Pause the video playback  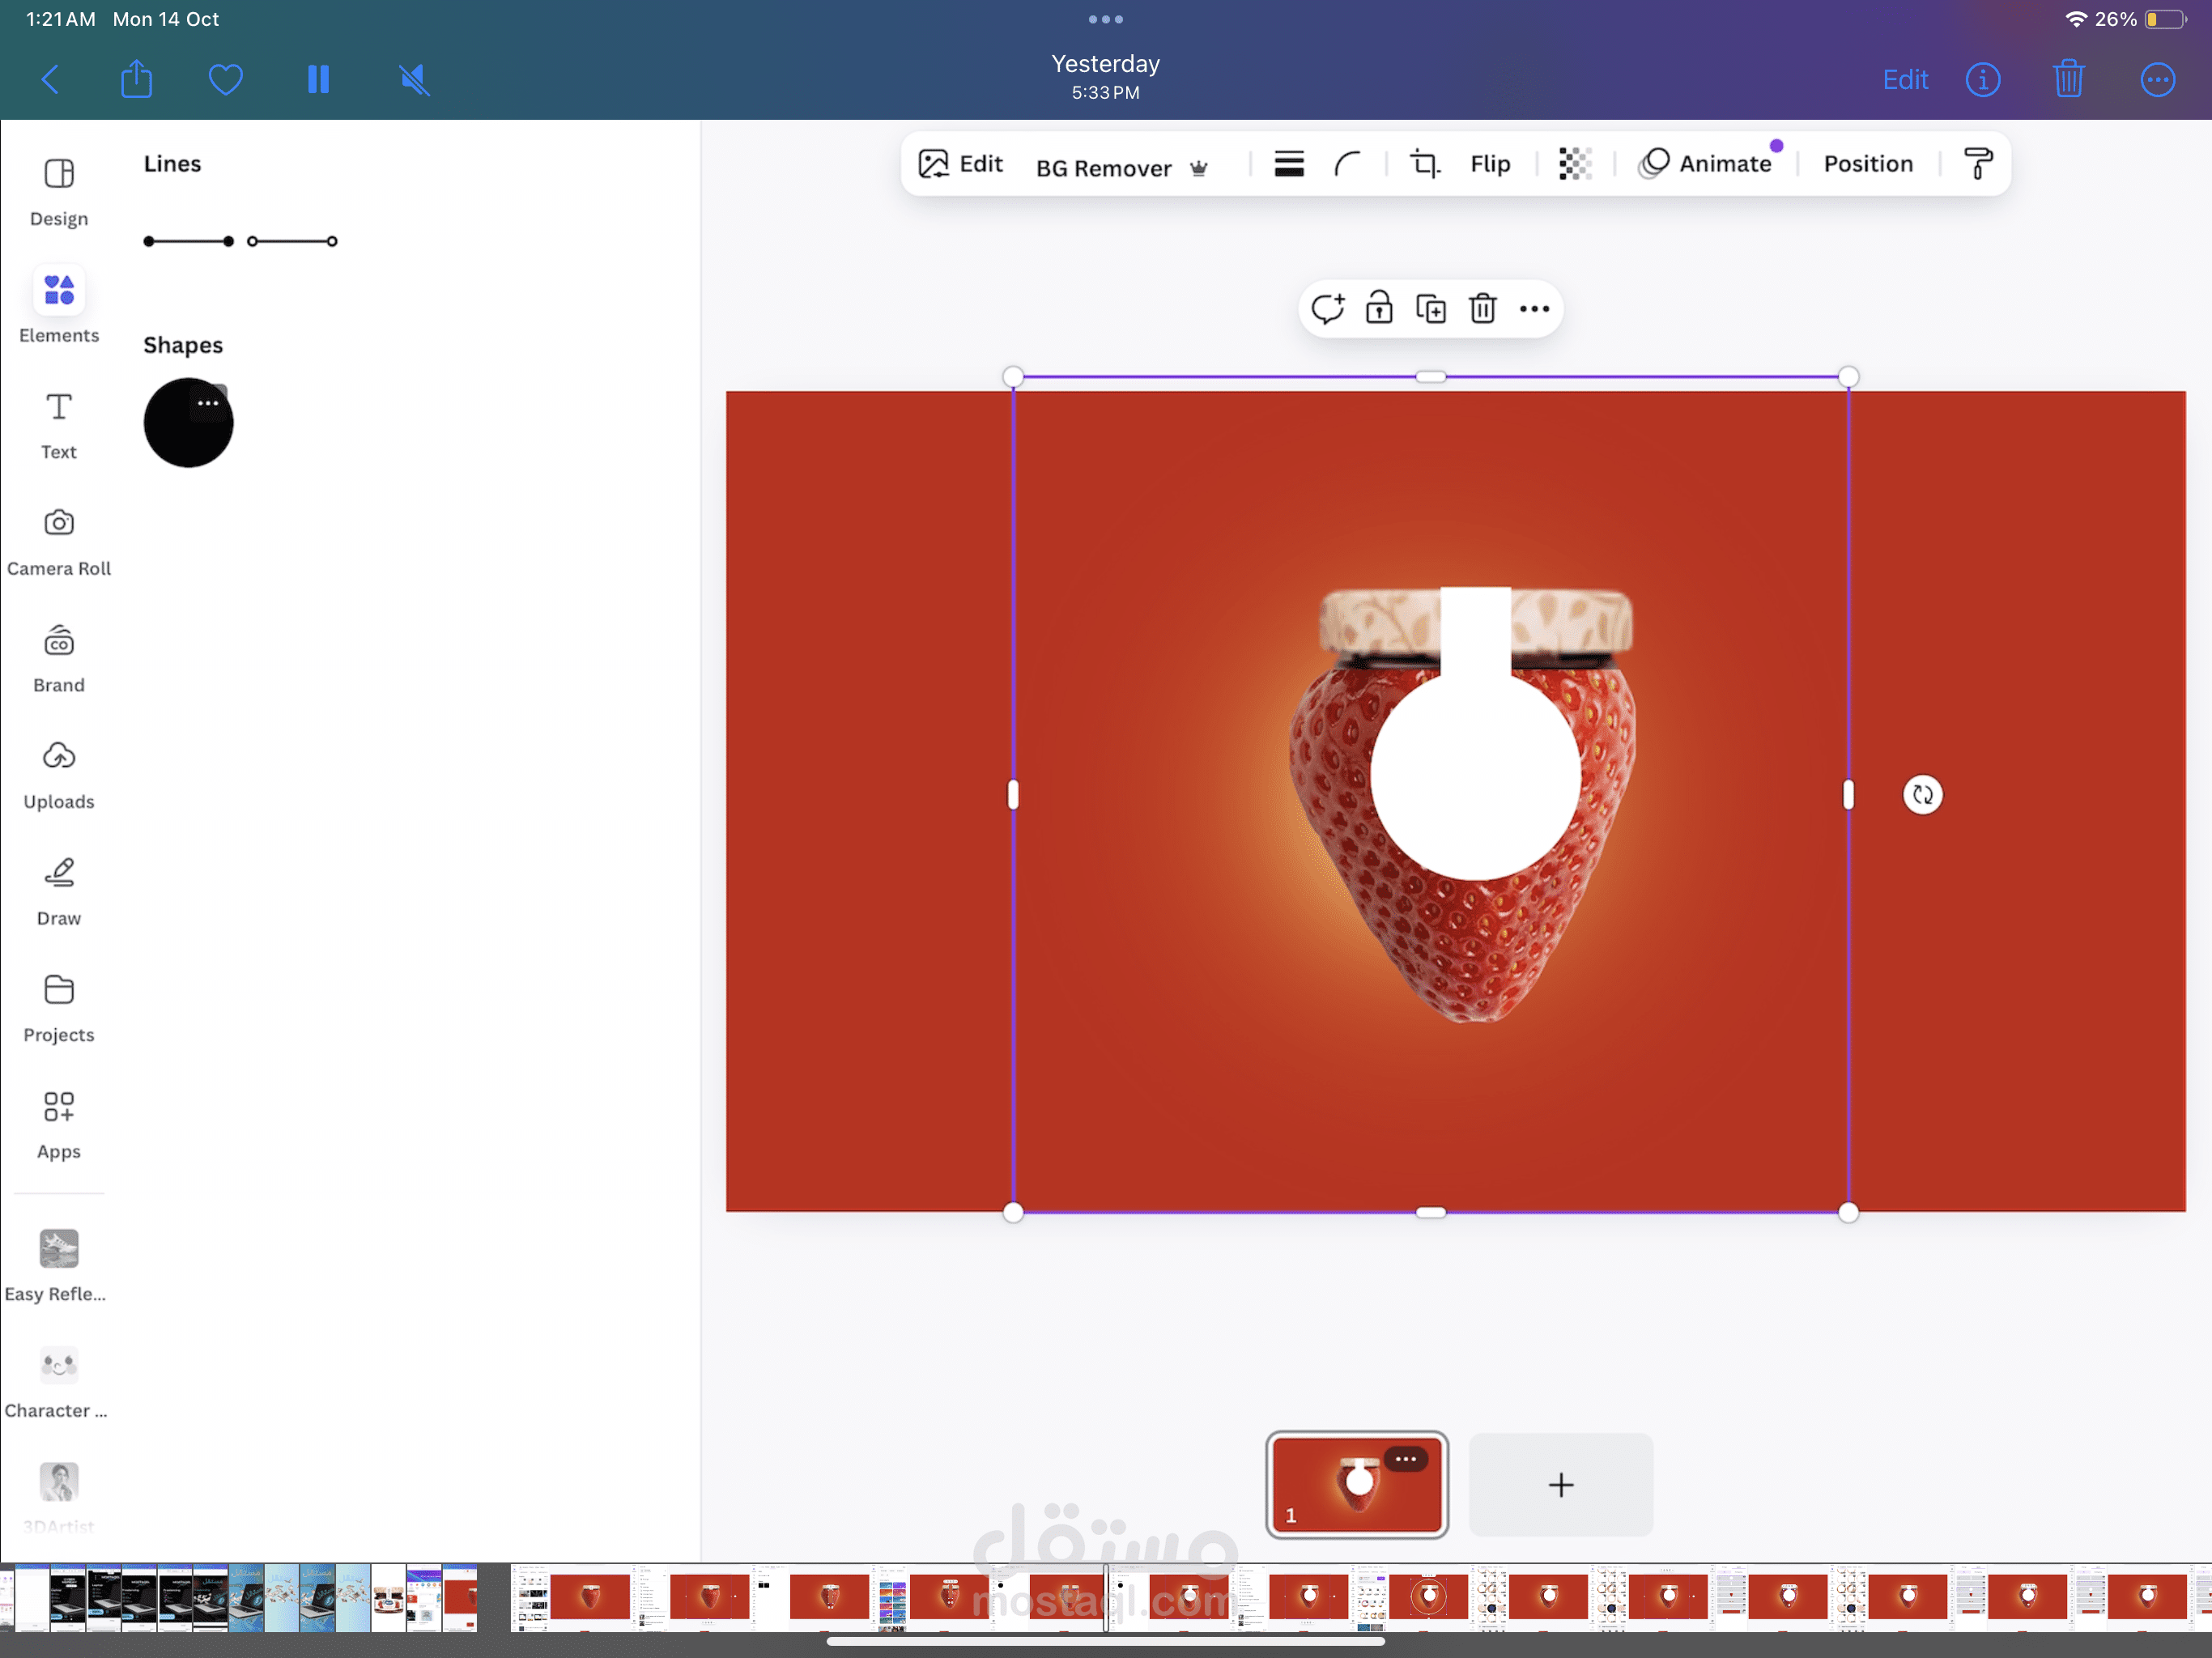[318, 79]
